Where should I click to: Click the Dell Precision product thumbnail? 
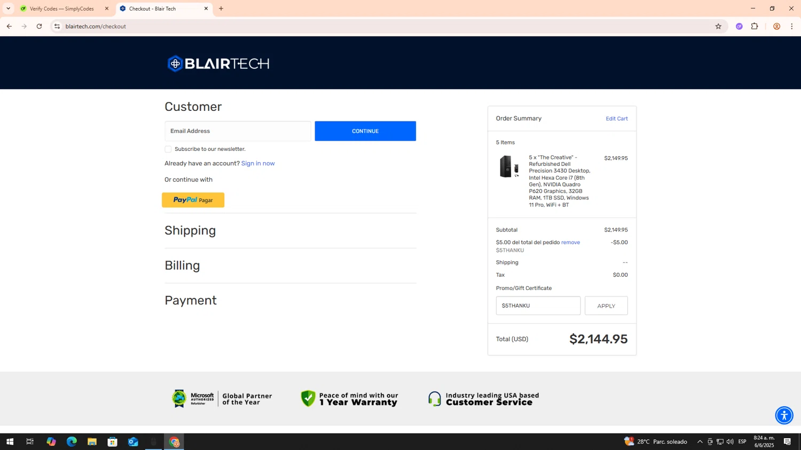click(x=509, y=166)
